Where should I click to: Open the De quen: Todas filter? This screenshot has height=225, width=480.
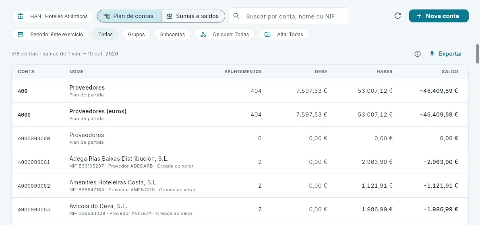click(224, 34)
